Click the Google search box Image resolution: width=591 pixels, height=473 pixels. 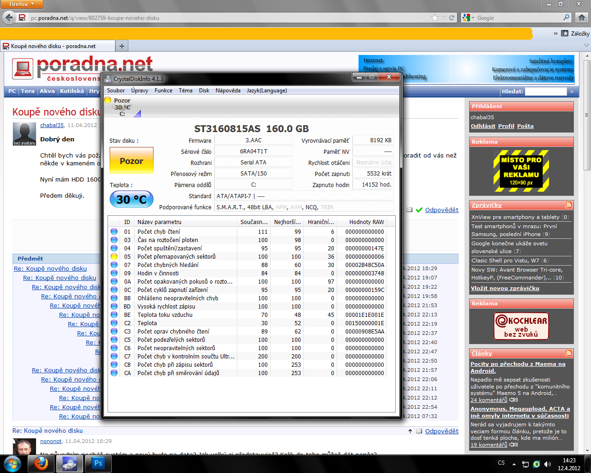(x=519, y=18)
